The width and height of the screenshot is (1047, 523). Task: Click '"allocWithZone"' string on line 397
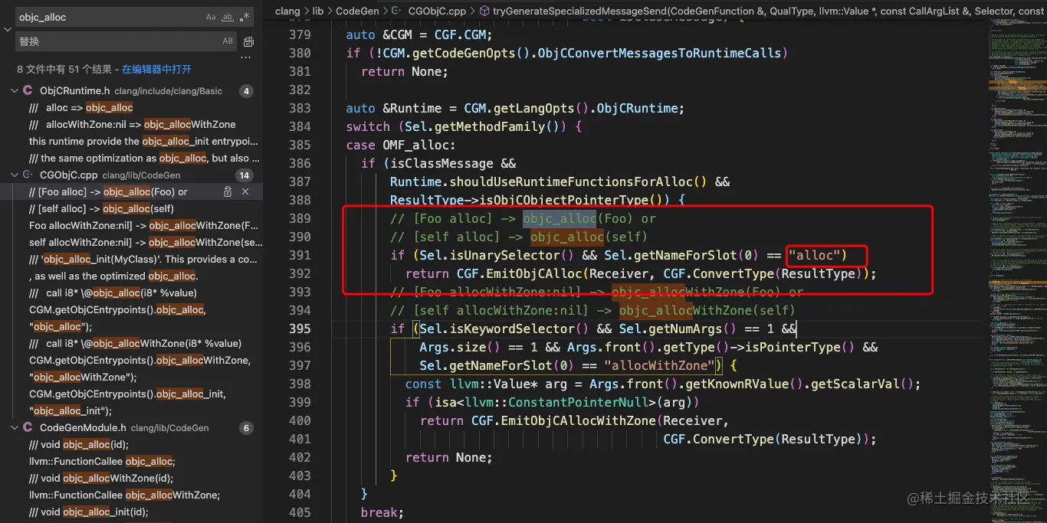coord(658,365)
